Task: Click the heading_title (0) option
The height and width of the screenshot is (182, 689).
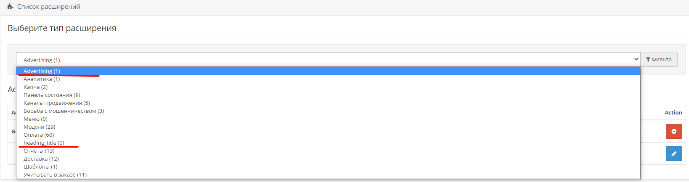Action: 328,143
